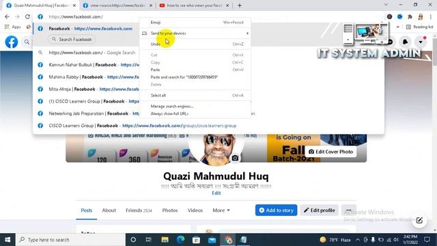
Task: Click the browser forward arrow
Action: [17, 16]
